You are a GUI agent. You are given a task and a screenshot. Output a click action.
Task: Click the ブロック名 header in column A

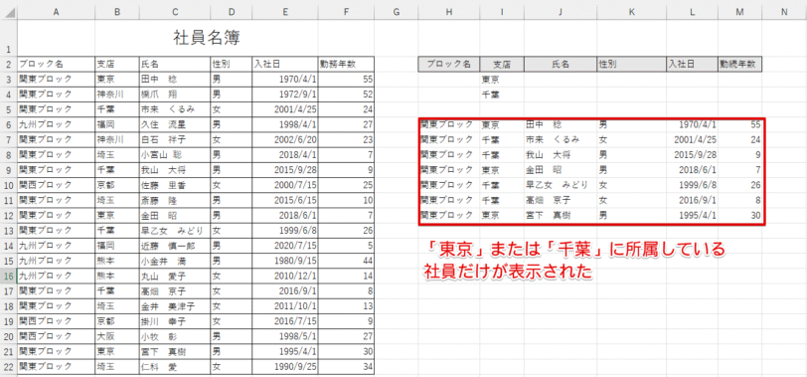pos(56,65)
